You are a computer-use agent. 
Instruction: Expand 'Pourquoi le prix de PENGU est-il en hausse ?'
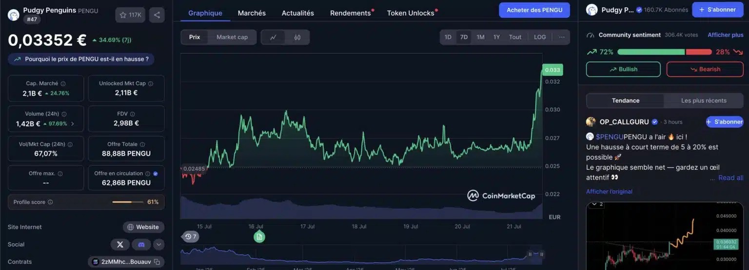coord(81,59)
